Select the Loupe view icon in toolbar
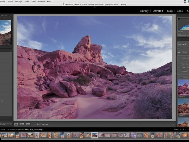Viewport: 189px width, 142px height. (x=16, y=124)
